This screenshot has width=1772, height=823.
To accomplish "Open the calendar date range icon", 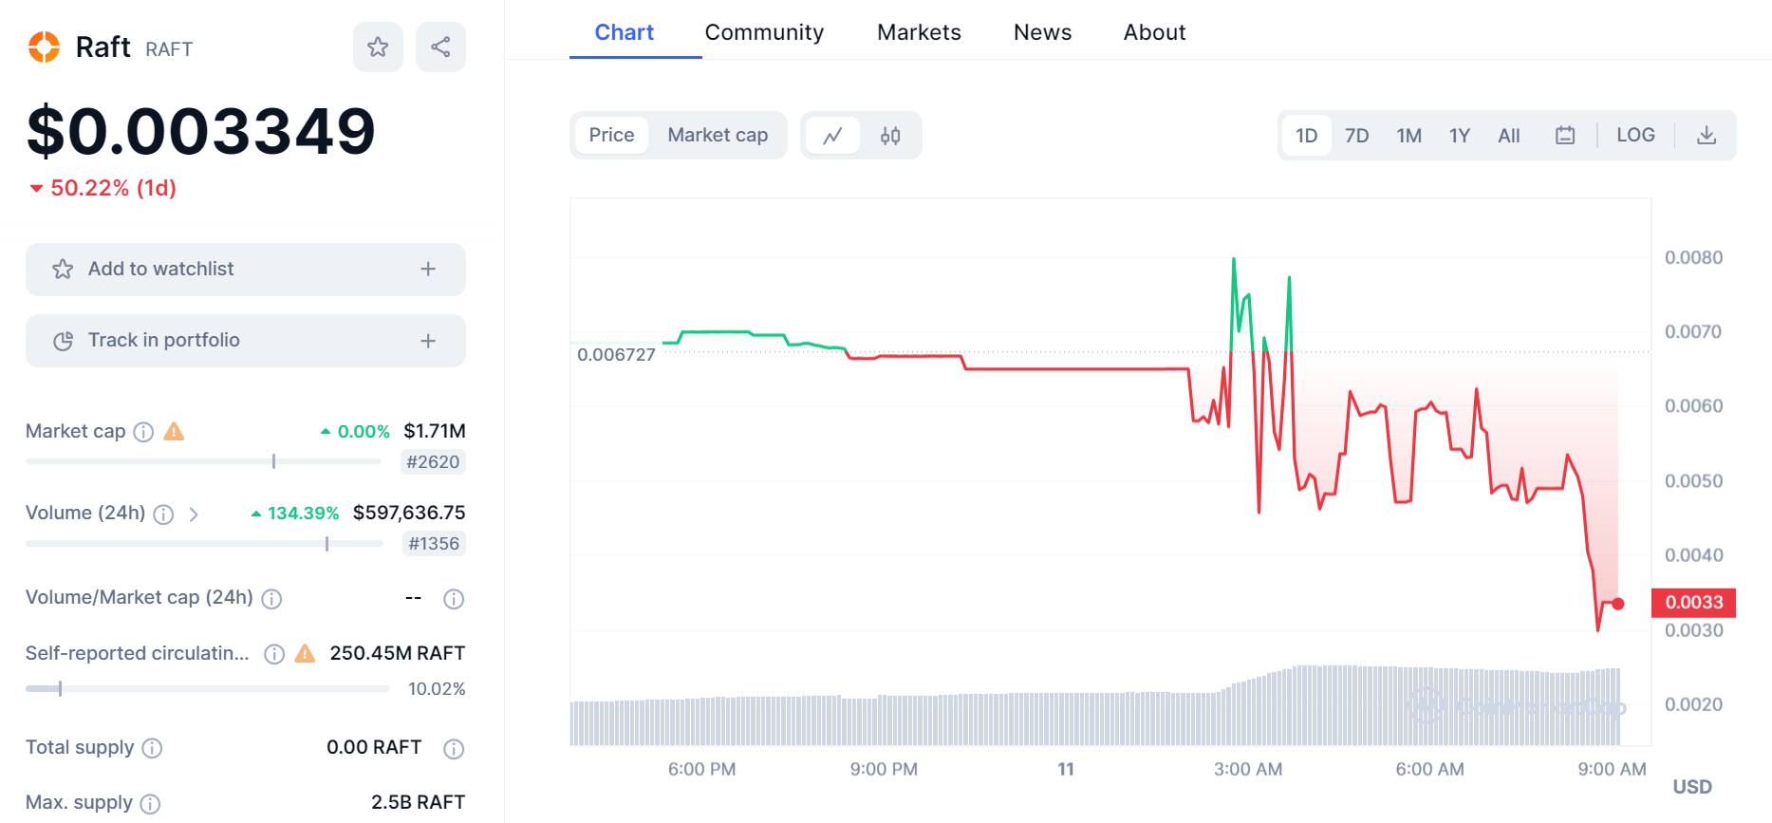I will [x=1565, y=136].
